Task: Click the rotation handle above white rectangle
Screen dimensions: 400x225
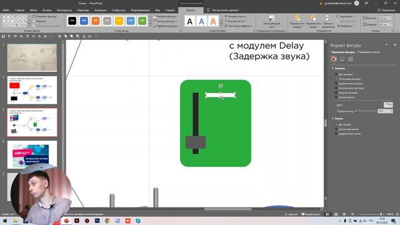Action: click(221, 86)
